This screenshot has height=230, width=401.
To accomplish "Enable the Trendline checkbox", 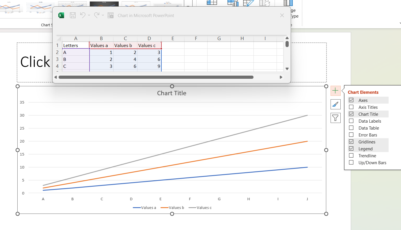I will [351, 156].
